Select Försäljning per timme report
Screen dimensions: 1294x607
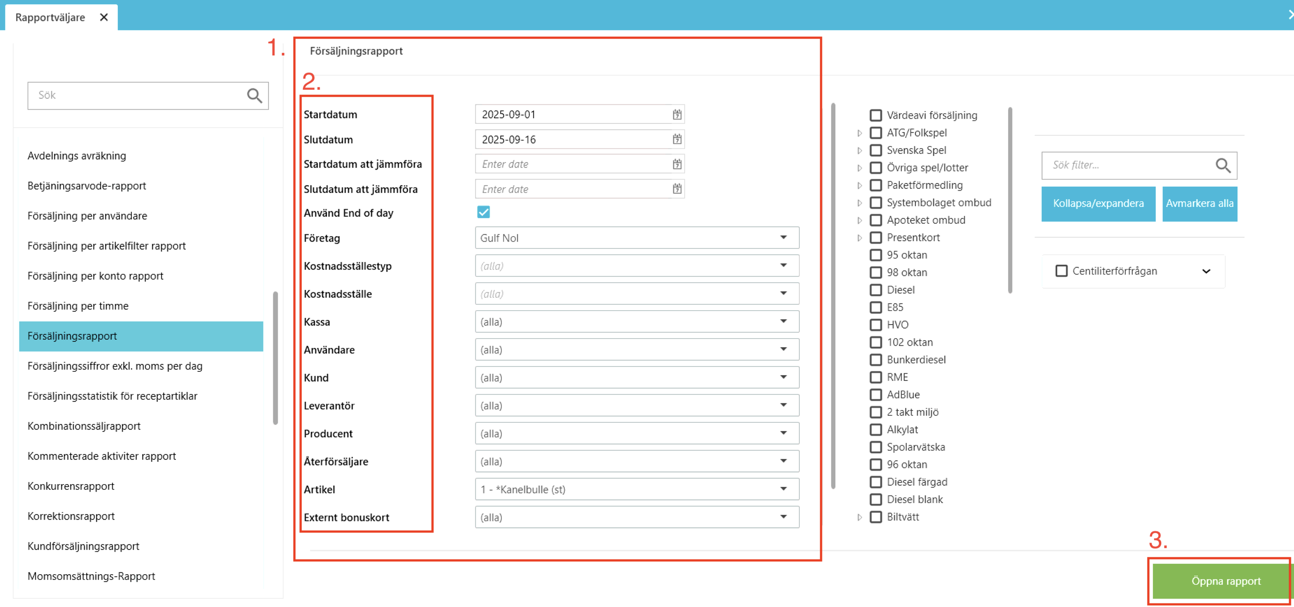point(78,306)
